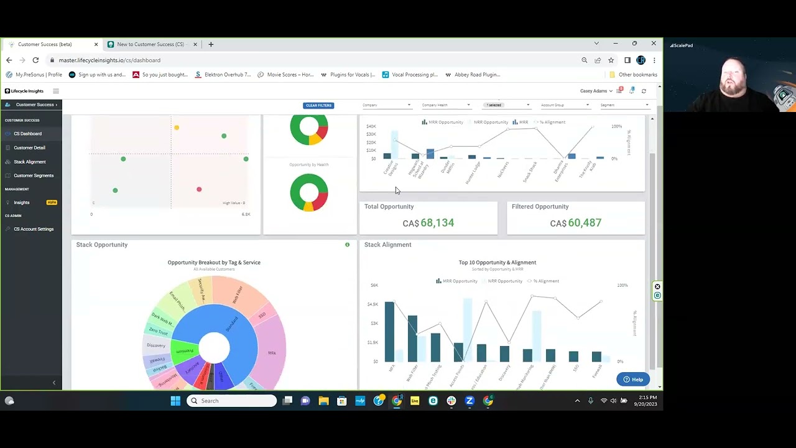Open the My.PreSonus Profile bookmark
Screen dimensions: 796x448
point(34,75)
